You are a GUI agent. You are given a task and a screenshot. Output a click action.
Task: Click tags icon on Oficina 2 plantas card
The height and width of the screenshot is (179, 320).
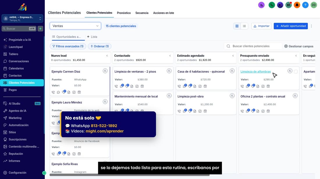(253, 111)
